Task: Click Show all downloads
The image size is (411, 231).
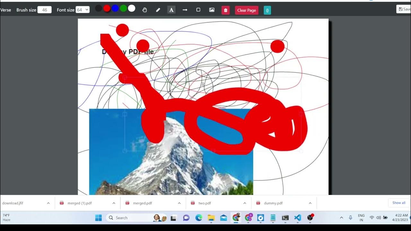Action: (x=399, y=203)
